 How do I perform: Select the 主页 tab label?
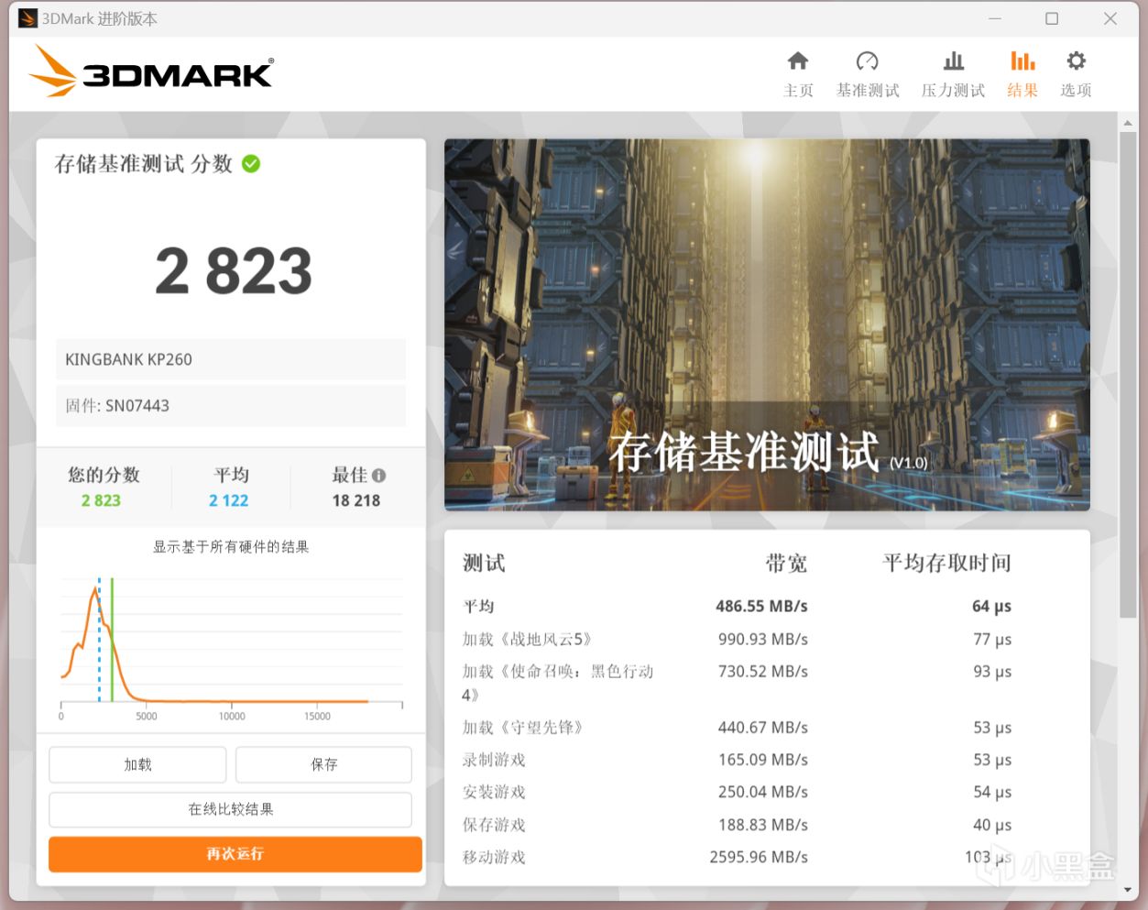(798, 91)
